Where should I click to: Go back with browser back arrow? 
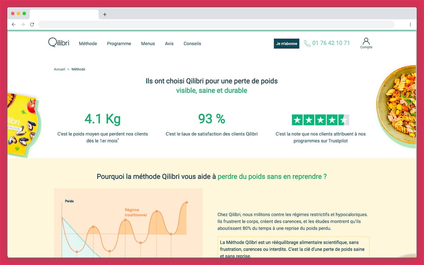tap(13, 24)
